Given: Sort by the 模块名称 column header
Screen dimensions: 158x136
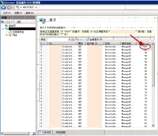Looking at the screenshot, I should pyautogui.click(x=128, y=43).
